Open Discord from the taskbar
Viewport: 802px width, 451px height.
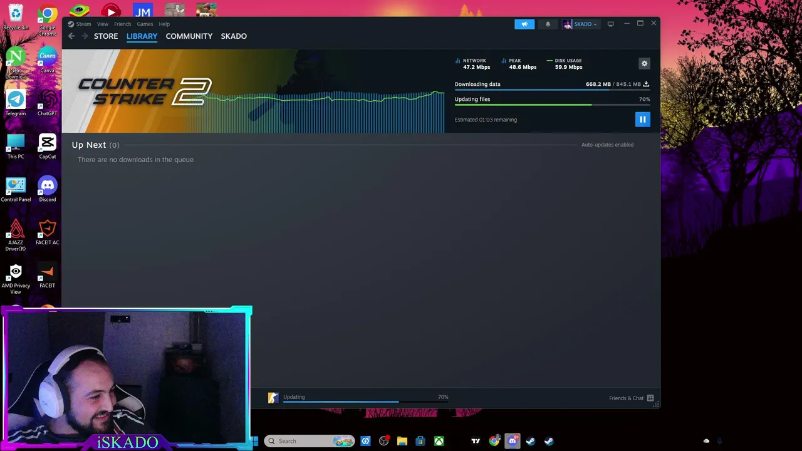tap(513, 441)
